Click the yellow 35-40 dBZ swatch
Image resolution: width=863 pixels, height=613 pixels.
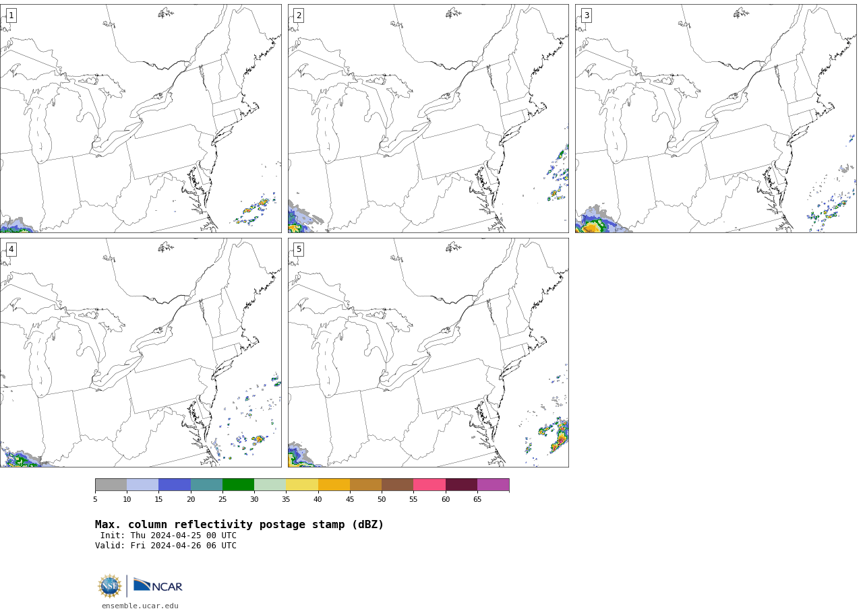302,485
